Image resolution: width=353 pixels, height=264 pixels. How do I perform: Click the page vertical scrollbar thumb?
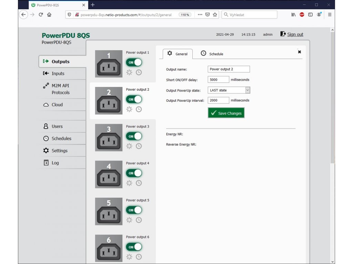point(333,98)
